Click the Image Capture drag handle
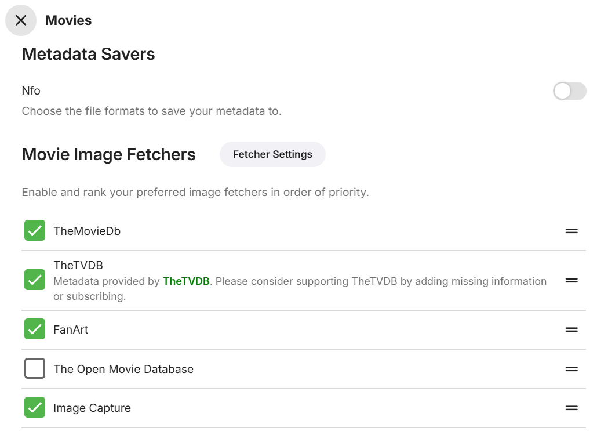Screen dimensions: 608x431 (571, 408)
